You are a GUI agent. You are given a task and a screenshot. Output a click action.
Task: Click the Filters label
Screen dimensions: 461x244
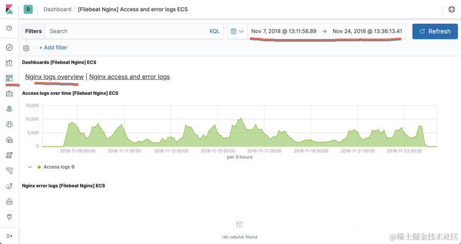click(33, 31)
